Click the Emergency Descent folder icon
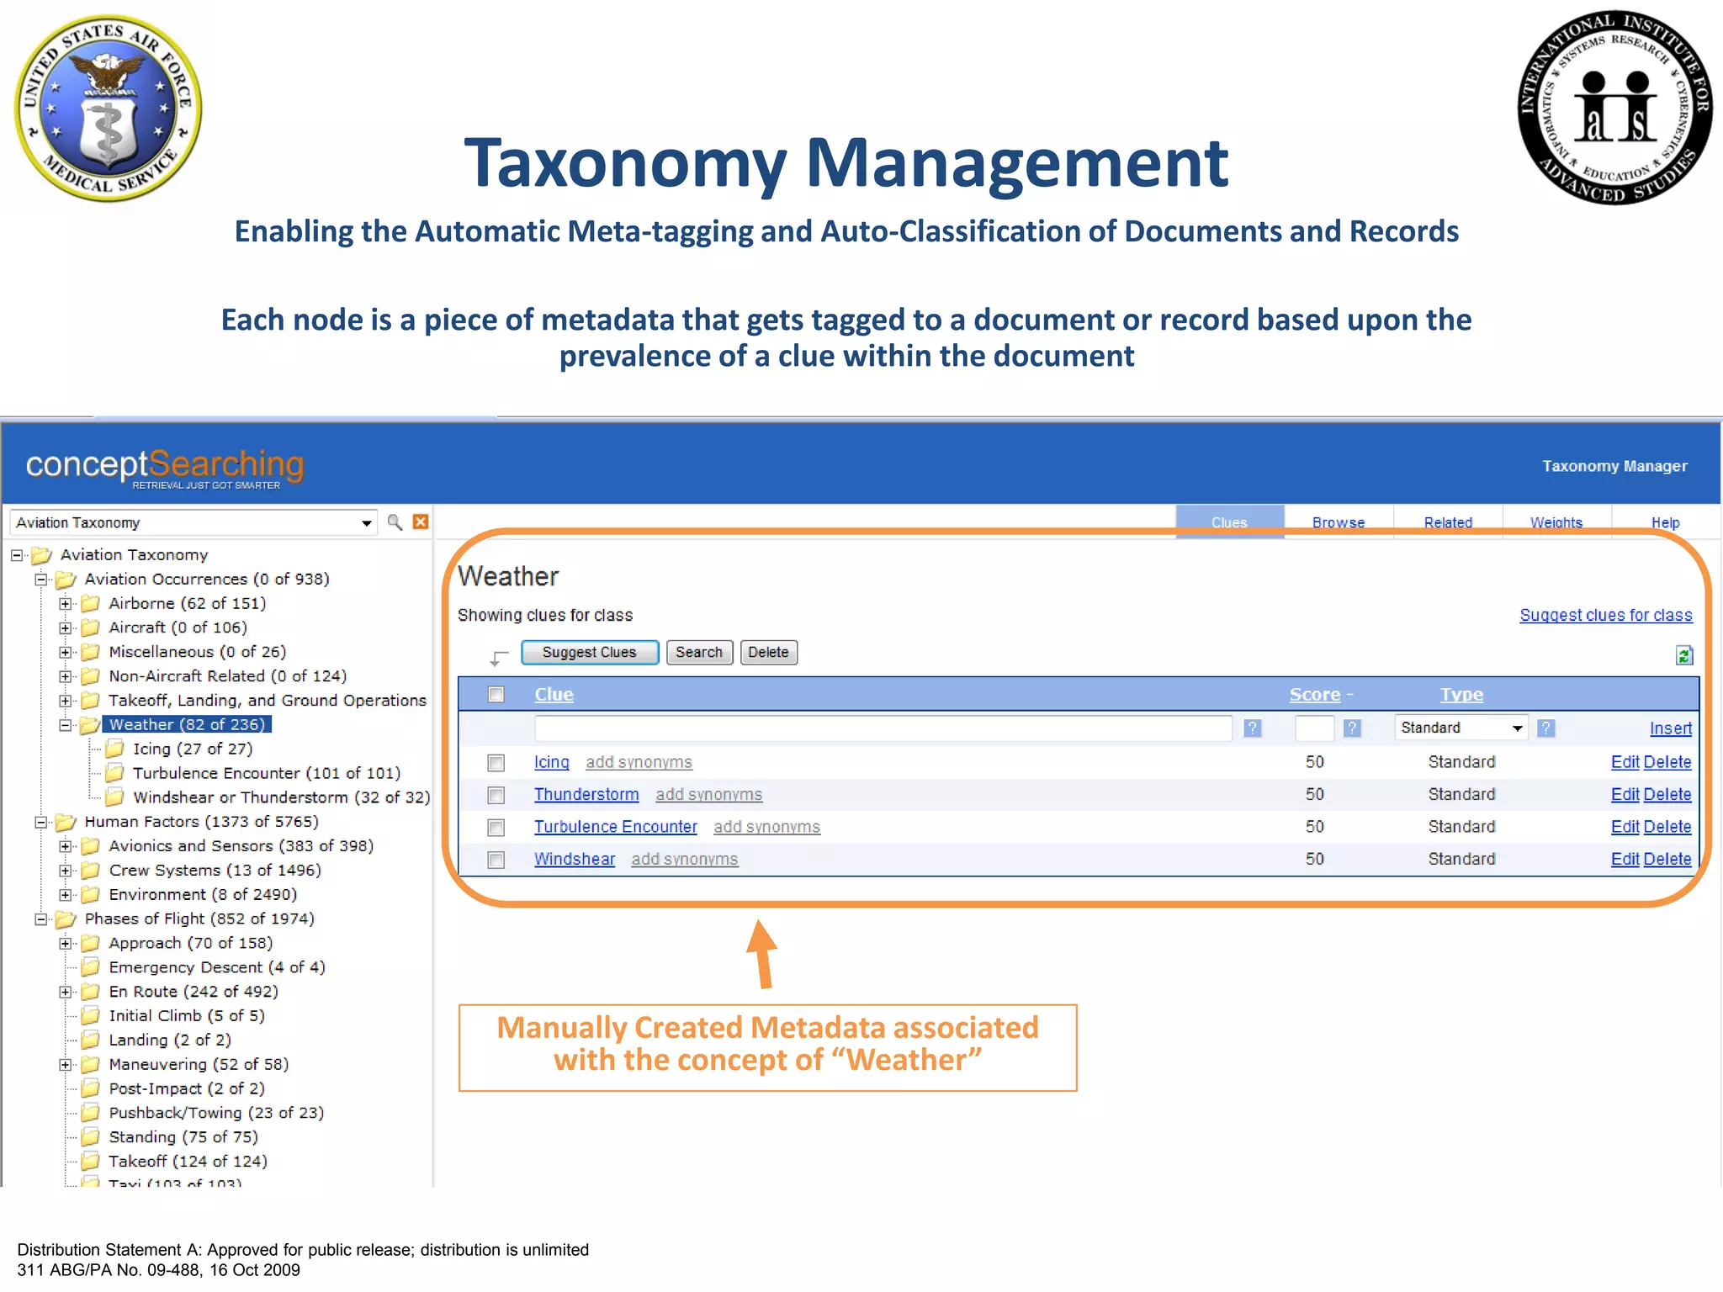Screen dimensions: 1723x1292 91,967
